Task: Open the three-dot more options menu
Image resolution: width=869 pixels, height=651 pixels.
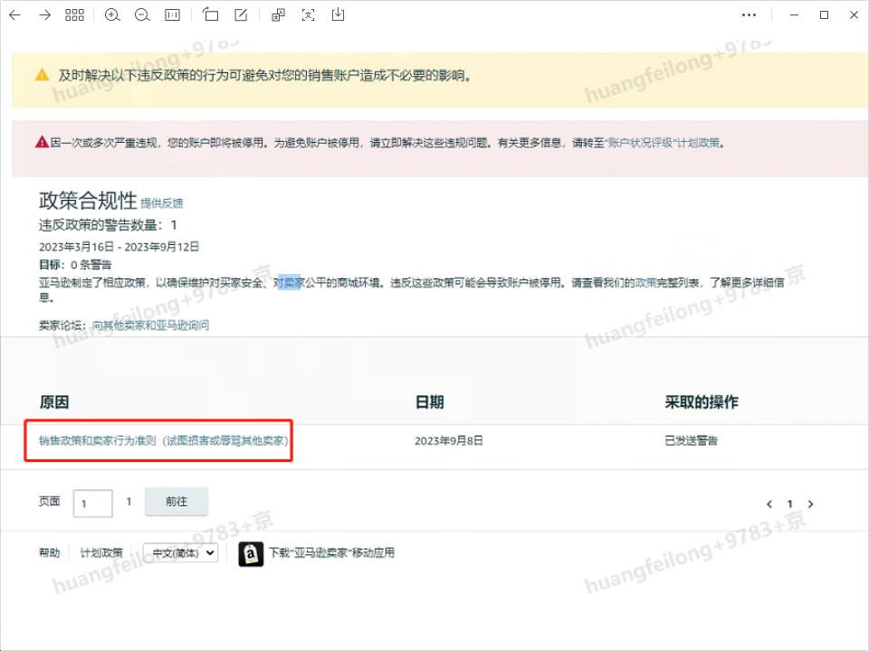Action: tap(749, 15)
